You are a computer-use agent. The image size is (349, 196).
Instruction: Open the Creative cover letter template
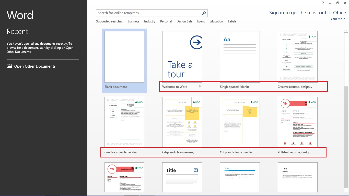point(124,122)
